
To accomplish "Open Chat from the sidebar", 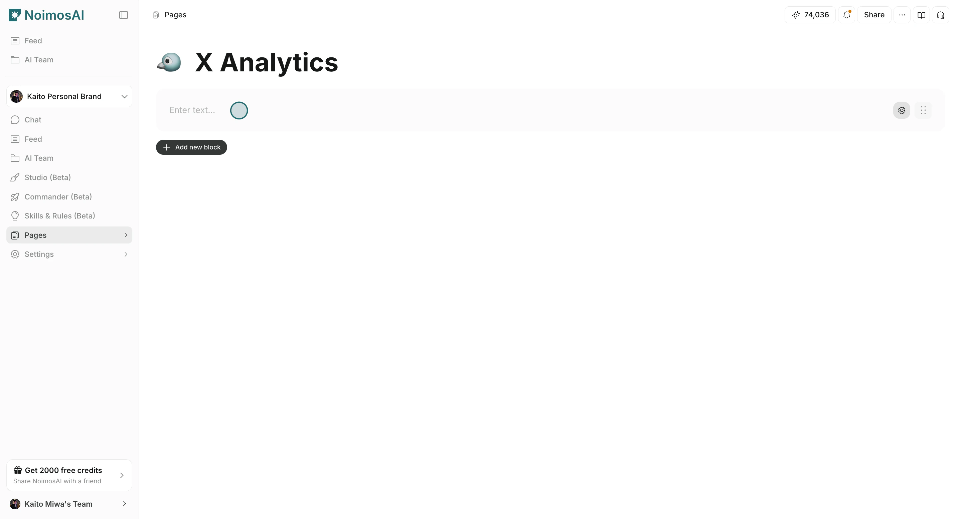I will [x=33, y=120].
